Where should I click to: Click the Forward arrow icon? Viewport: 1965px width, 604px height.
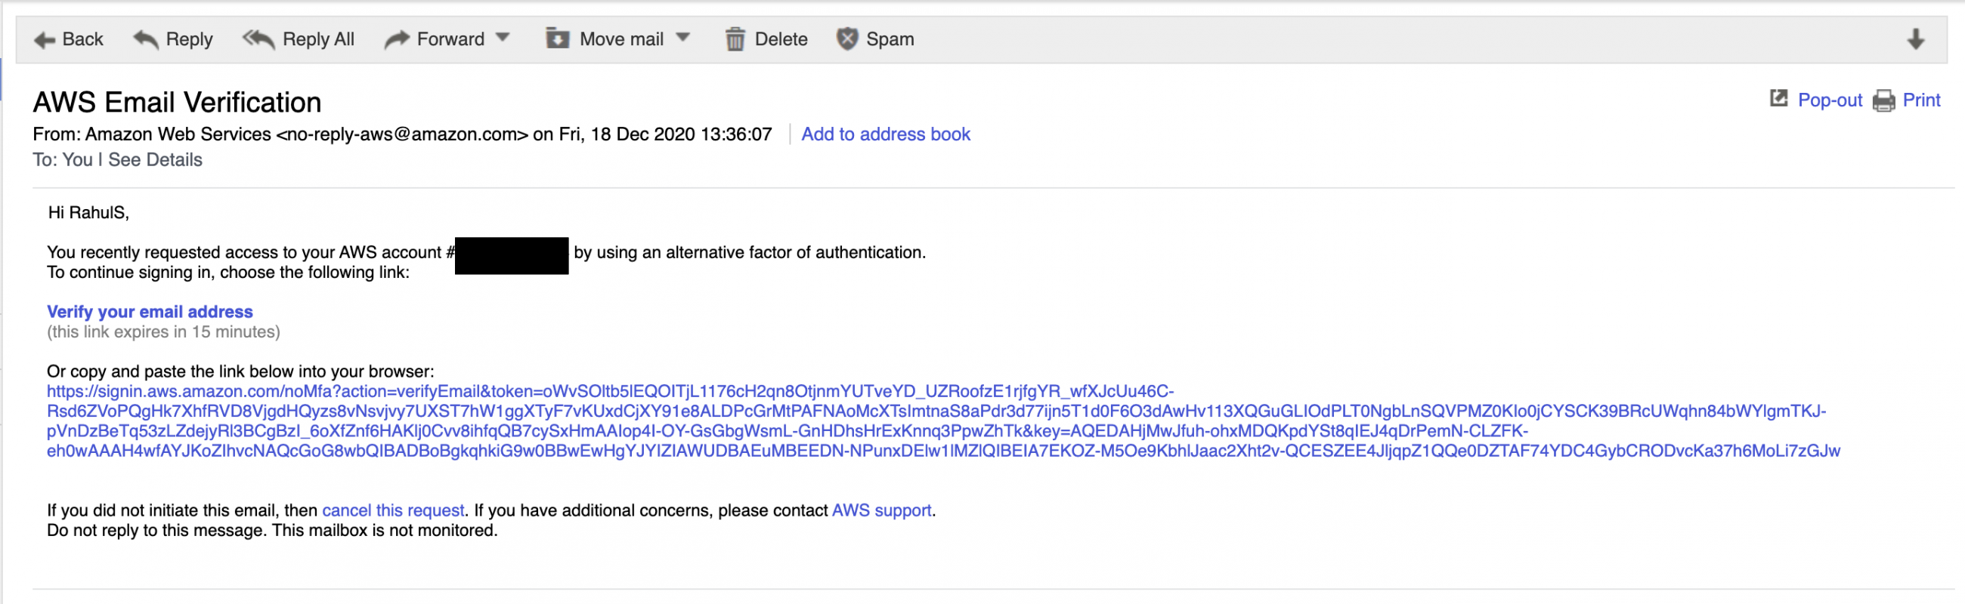click(397, 39)
